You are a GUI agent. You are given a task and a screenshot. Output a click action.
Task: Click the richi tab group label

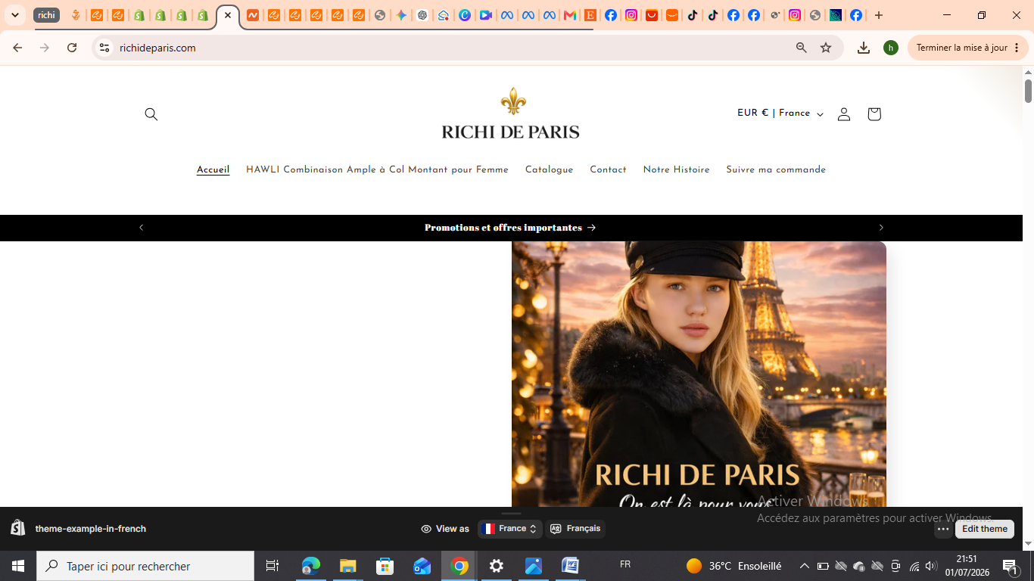coord(46,15)
